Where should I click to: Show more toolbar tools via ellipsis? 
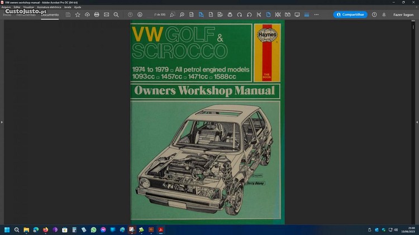(x=316, y=15)
